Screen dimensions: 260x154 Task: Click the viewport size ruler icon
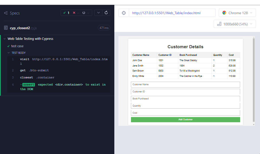point(219,24)
